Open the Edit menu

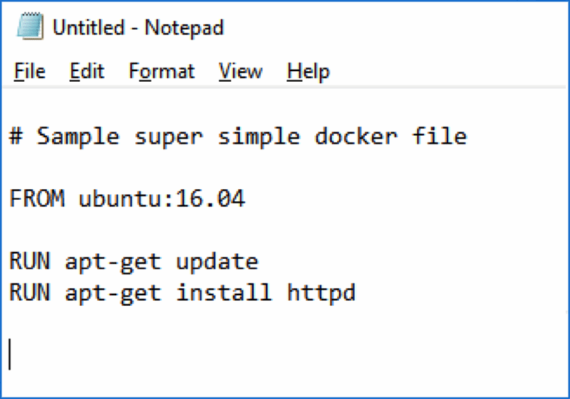coord(87,71)
